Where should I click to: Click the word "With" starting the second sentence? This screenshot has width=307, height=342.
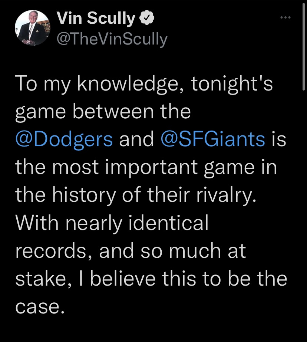pos(37,223)
